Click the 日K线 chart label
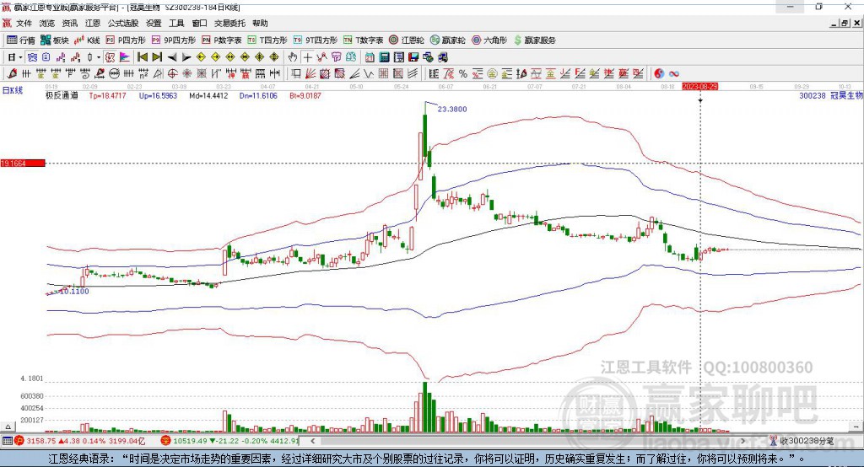This screenshot has height=467, width=864. click(x=12, y=90)
